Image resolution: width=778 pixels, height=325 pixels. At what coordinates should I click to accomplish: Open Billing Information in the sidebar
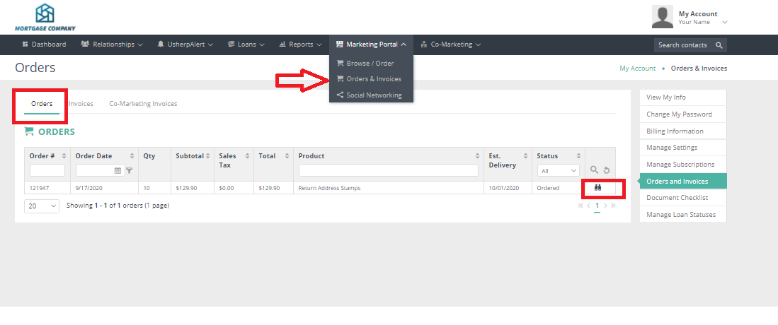675,131
